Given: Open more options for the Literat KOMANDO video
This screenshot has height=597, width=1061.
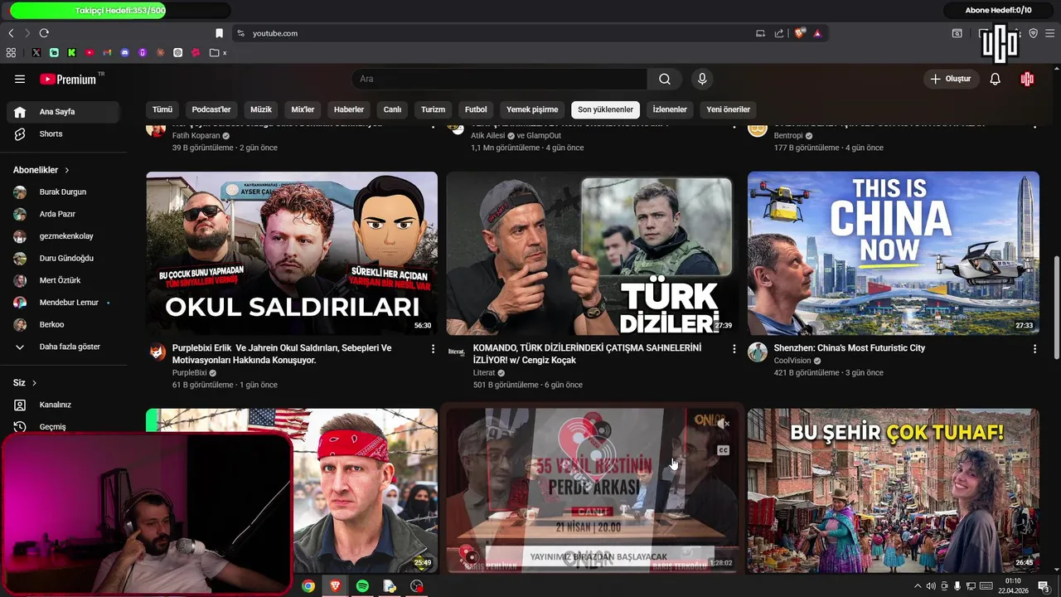Looking at the screenshot, I should pyautogui.click(x=734, y=349).
